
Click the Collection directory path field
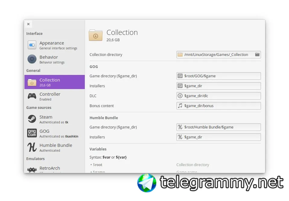[218, 55]
